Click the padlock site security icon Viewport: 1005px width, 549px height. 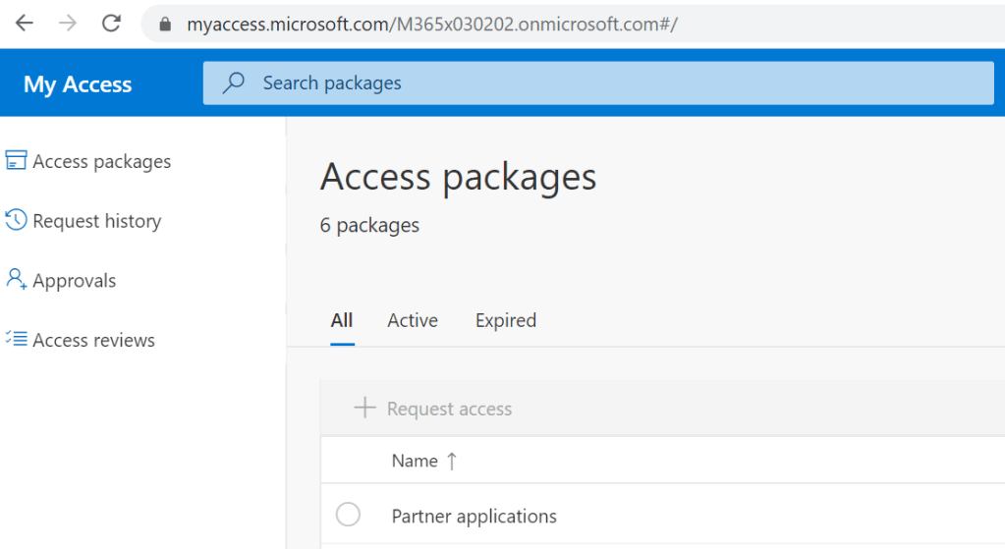click(x=164, y=25)
